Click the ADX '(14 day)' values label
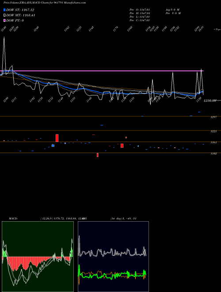This screenshot has height=292, width=221. coord(123,219)
